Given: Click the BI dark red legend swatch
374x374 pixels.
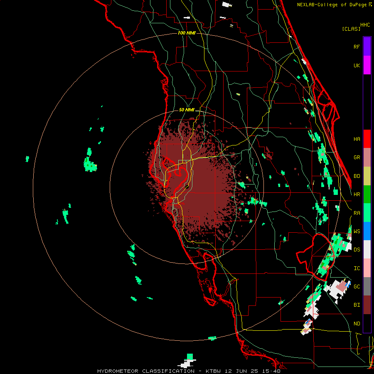Looking at the screenshot, I should [367, 305].
